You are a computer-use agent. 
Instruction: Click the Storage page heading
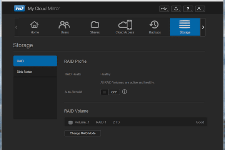(x=23, y=45)
